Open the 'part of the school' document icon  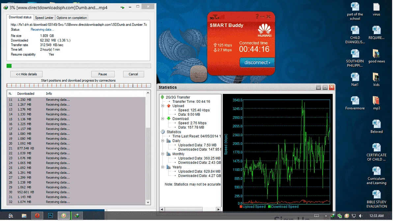[x=355, y=11]
